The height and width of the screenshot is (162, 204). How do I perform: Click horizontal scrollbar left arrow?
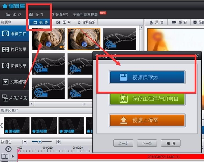(x=32, y=104)
